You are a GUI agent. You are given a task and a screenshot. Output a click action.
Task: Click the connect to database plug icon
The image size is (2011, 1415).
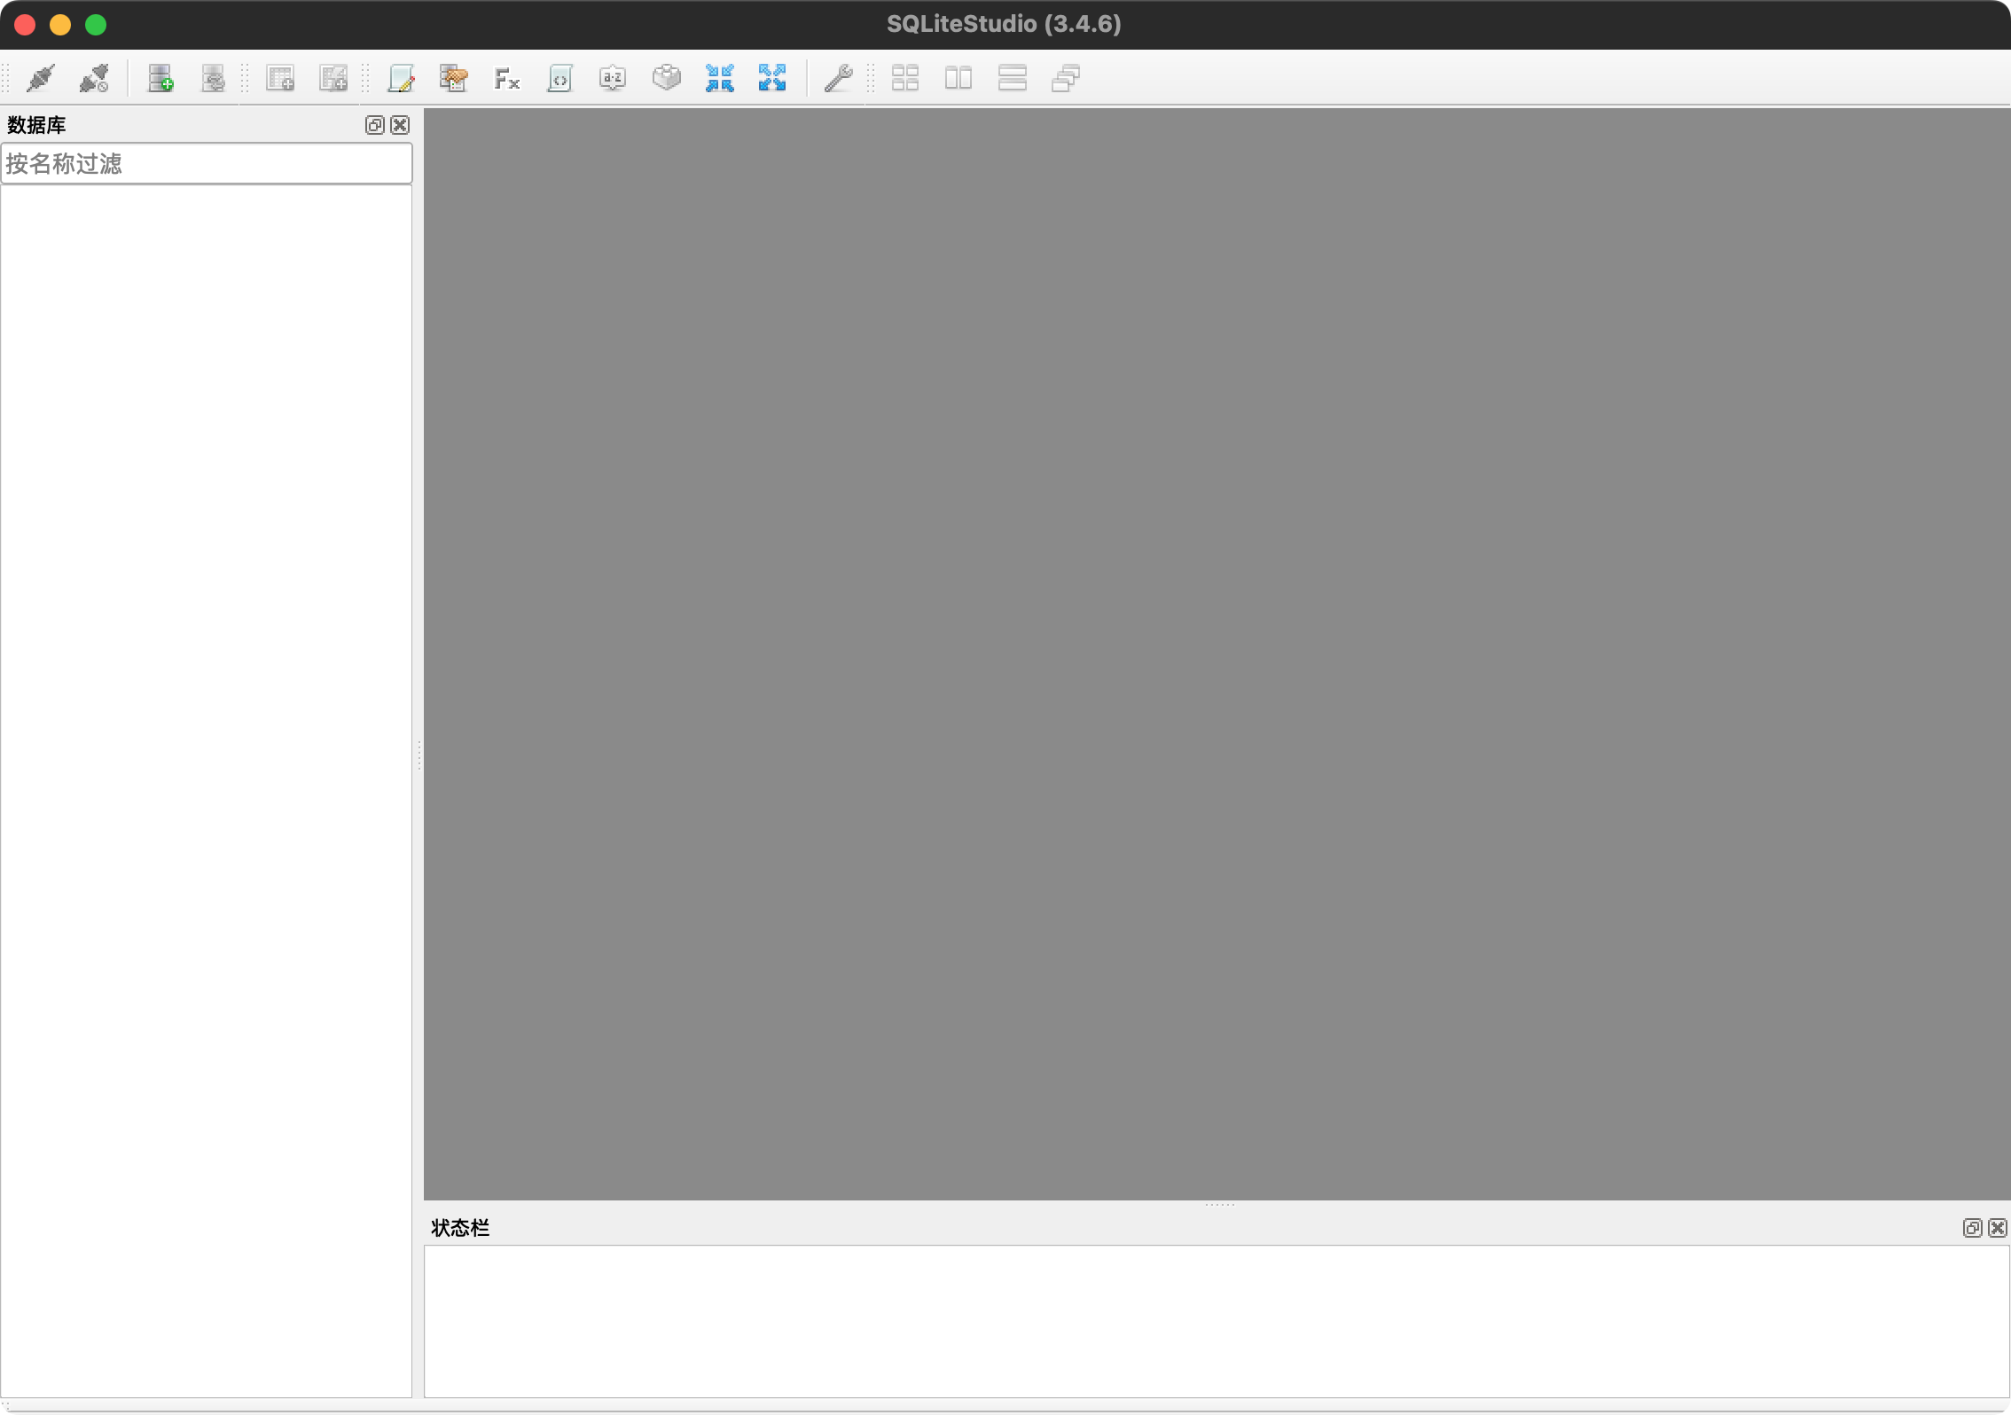click(40, 79)
